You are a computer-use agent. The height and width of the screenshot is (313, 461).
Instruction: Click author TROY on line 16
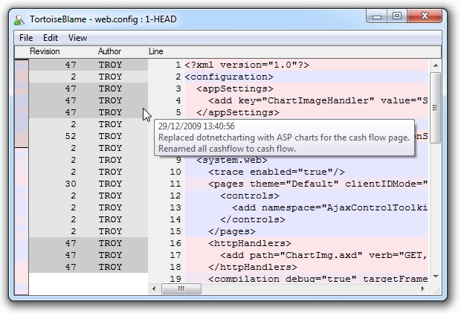(x=110, y=243)
